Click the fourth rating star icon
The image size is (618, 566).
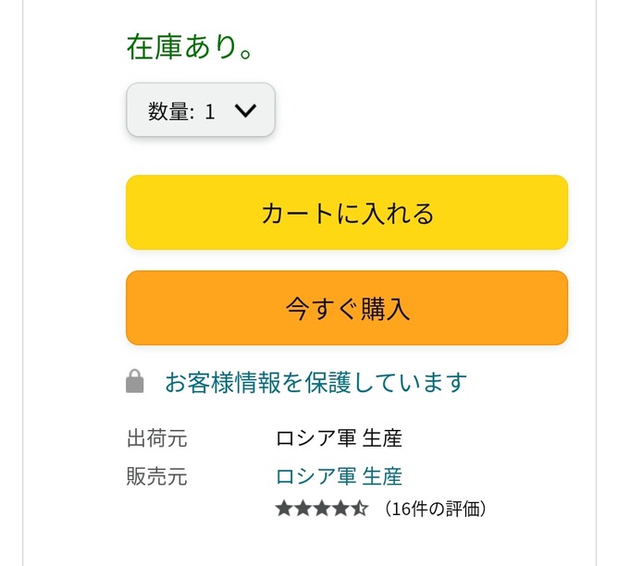coord(341,509)
